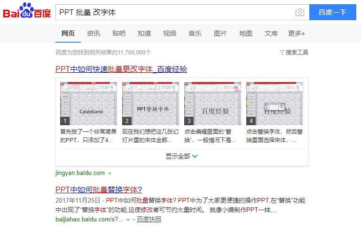
Task: Click step text 点击编辑里面的“替换”
Action: pos(210,136)
